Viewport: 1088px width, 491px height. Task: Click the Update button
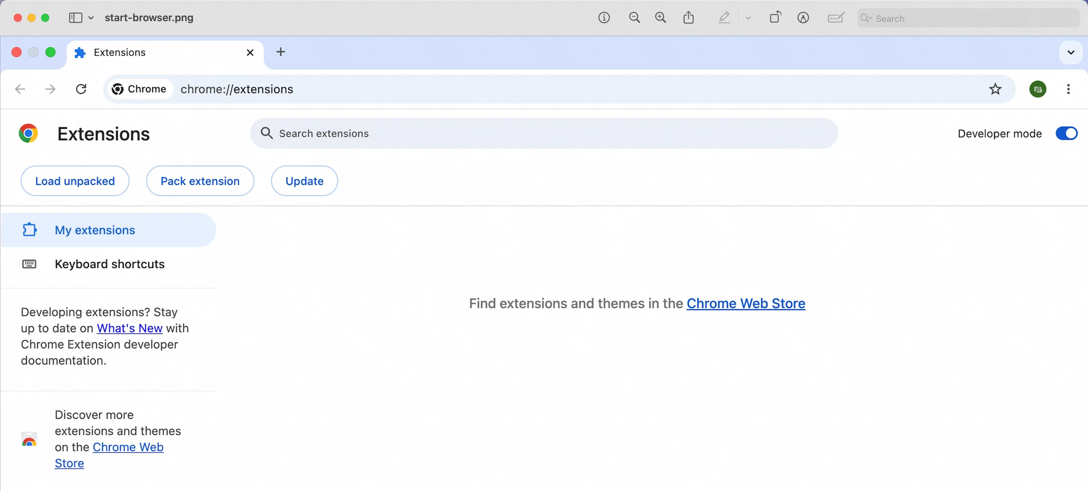point(304,181)
